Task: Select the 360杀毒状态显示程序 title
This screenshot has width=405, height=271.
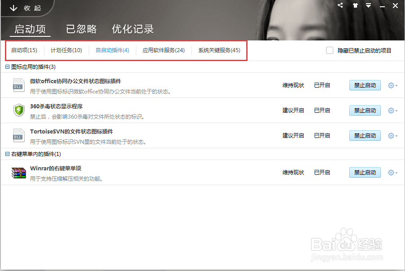Action: (57, 107)
